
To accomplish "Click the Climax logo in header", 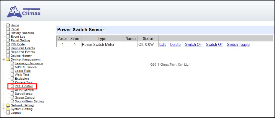I will [x=24, y=12].
